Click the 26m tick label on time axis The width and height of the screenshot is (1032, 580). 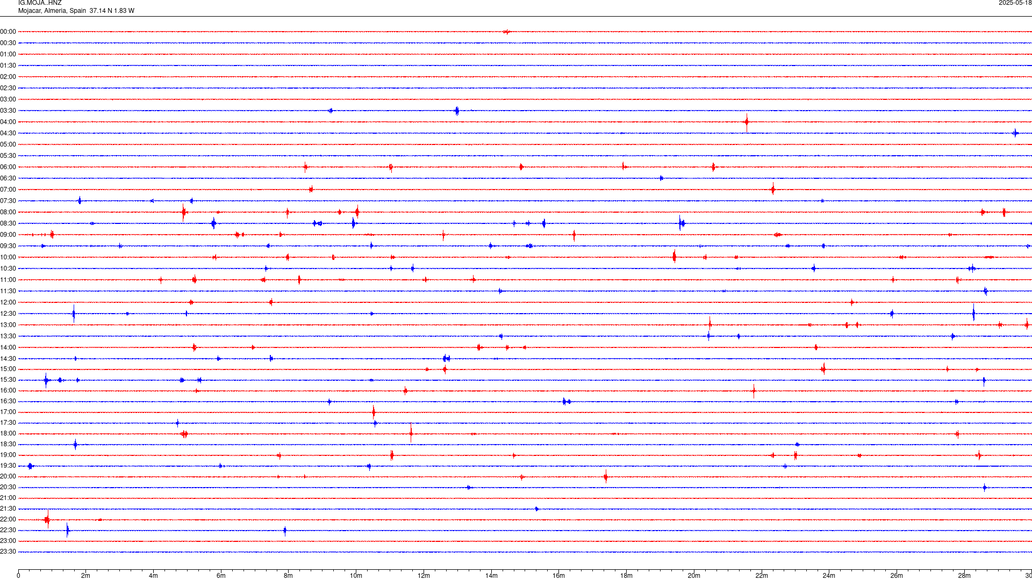click(x=897, y=576)
